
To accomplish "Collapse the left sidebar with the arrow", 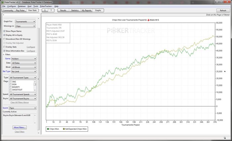I will [x=3, y=15].
